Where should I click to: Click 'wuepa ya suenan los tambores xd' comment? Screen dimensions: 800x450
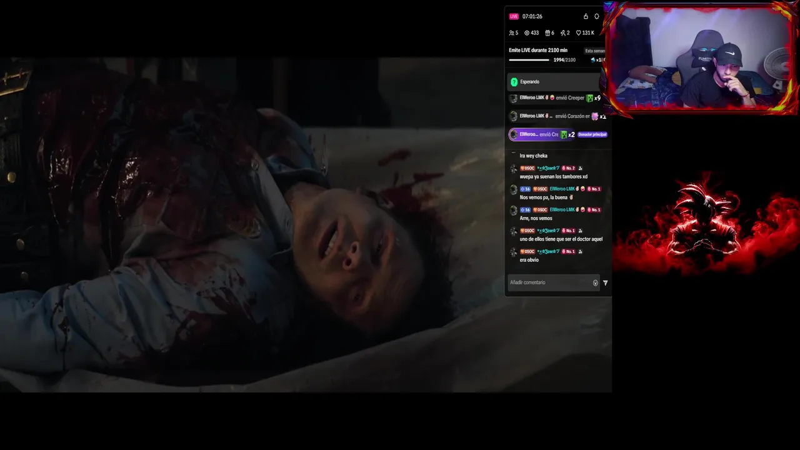(x=554, y=177)
